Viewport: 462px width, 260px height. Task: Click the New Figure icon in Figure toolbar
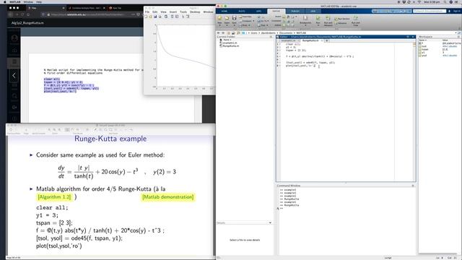tap(146, 17)
